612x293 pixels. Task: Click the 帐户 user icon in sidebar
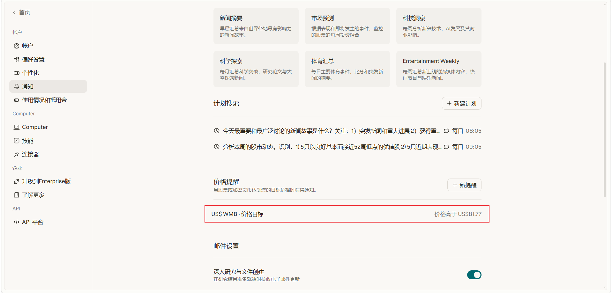pos(17,46)
